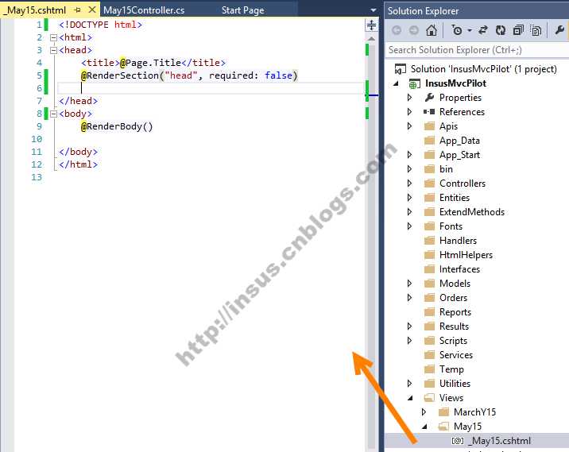Select the InsusMvcPilot project icon
Image resolution: width=569 pixels, height=452 pixels.
(x=414, y=83)
